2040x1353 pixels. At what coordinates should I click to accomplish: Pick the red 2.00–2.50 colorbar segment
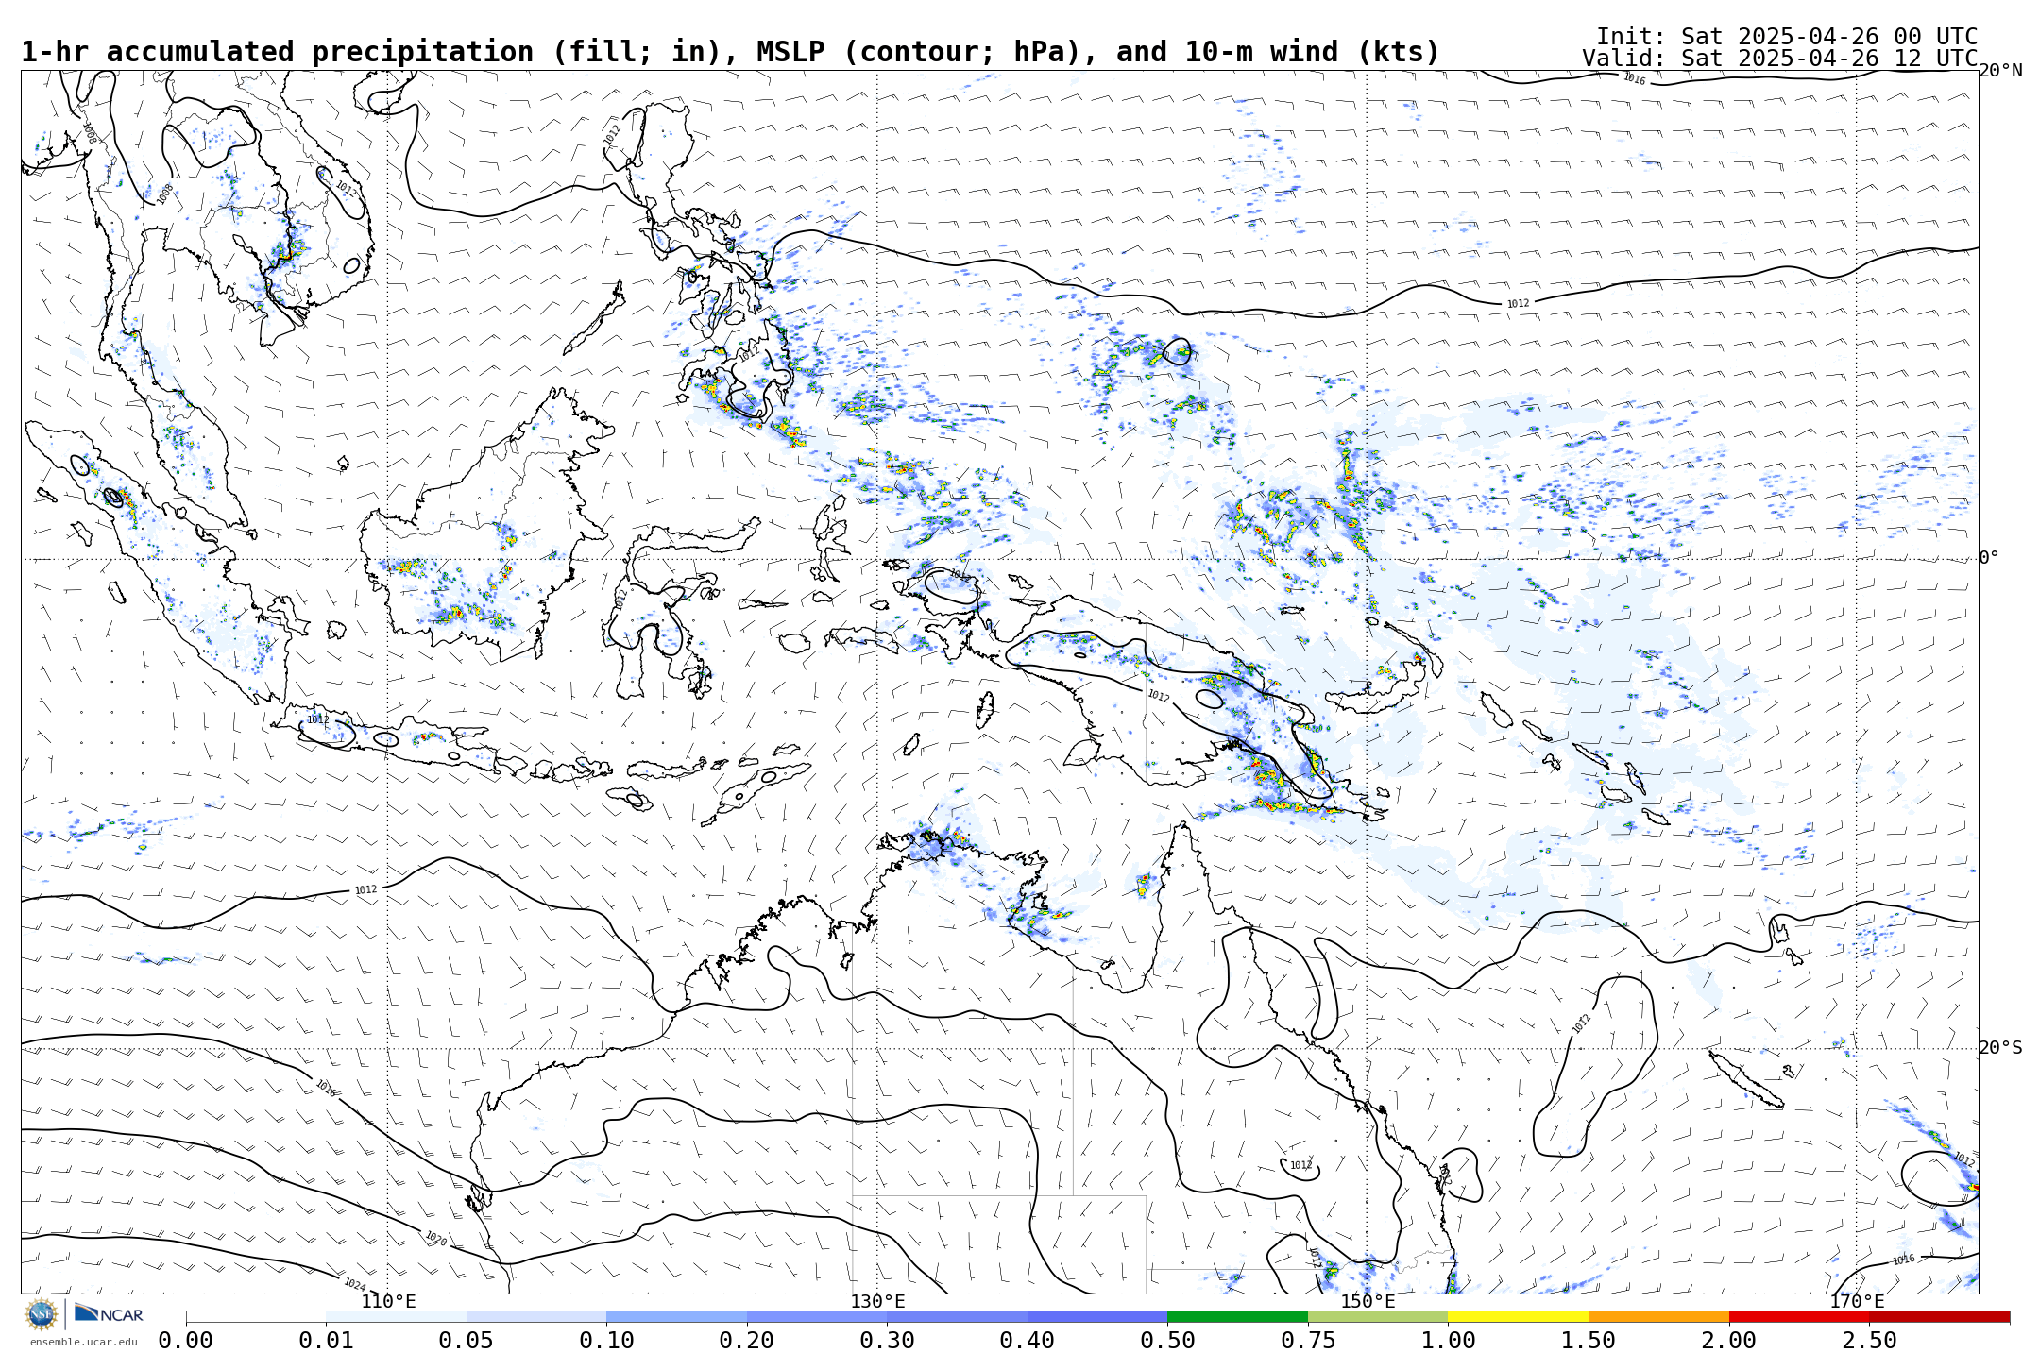[1799, 1316]
